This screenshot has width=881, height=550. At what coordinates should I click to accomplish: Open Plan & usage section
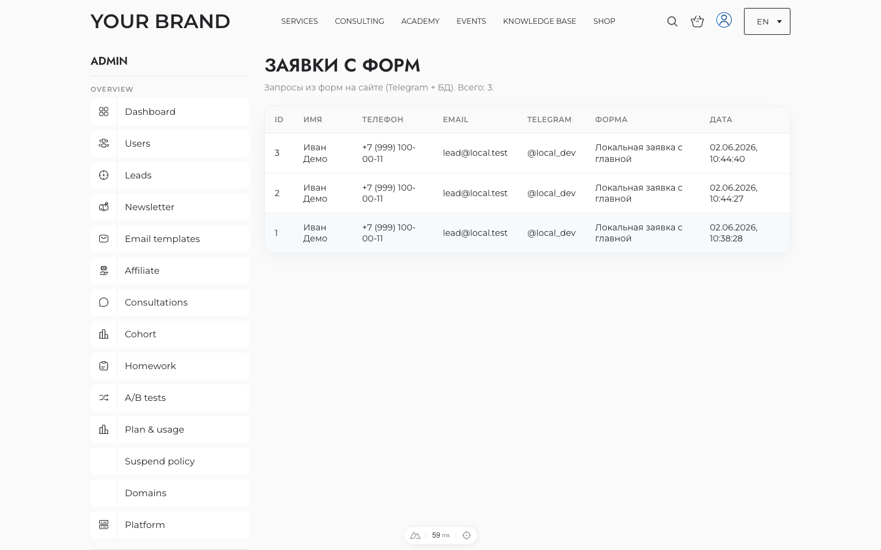point(170,430)
